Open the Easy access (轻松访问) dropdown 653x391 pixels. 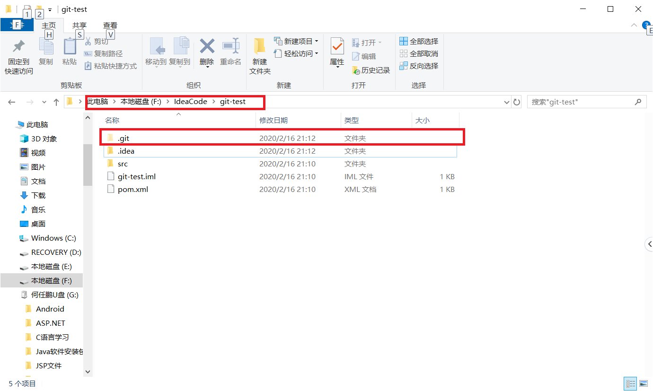tap(296, 54)
